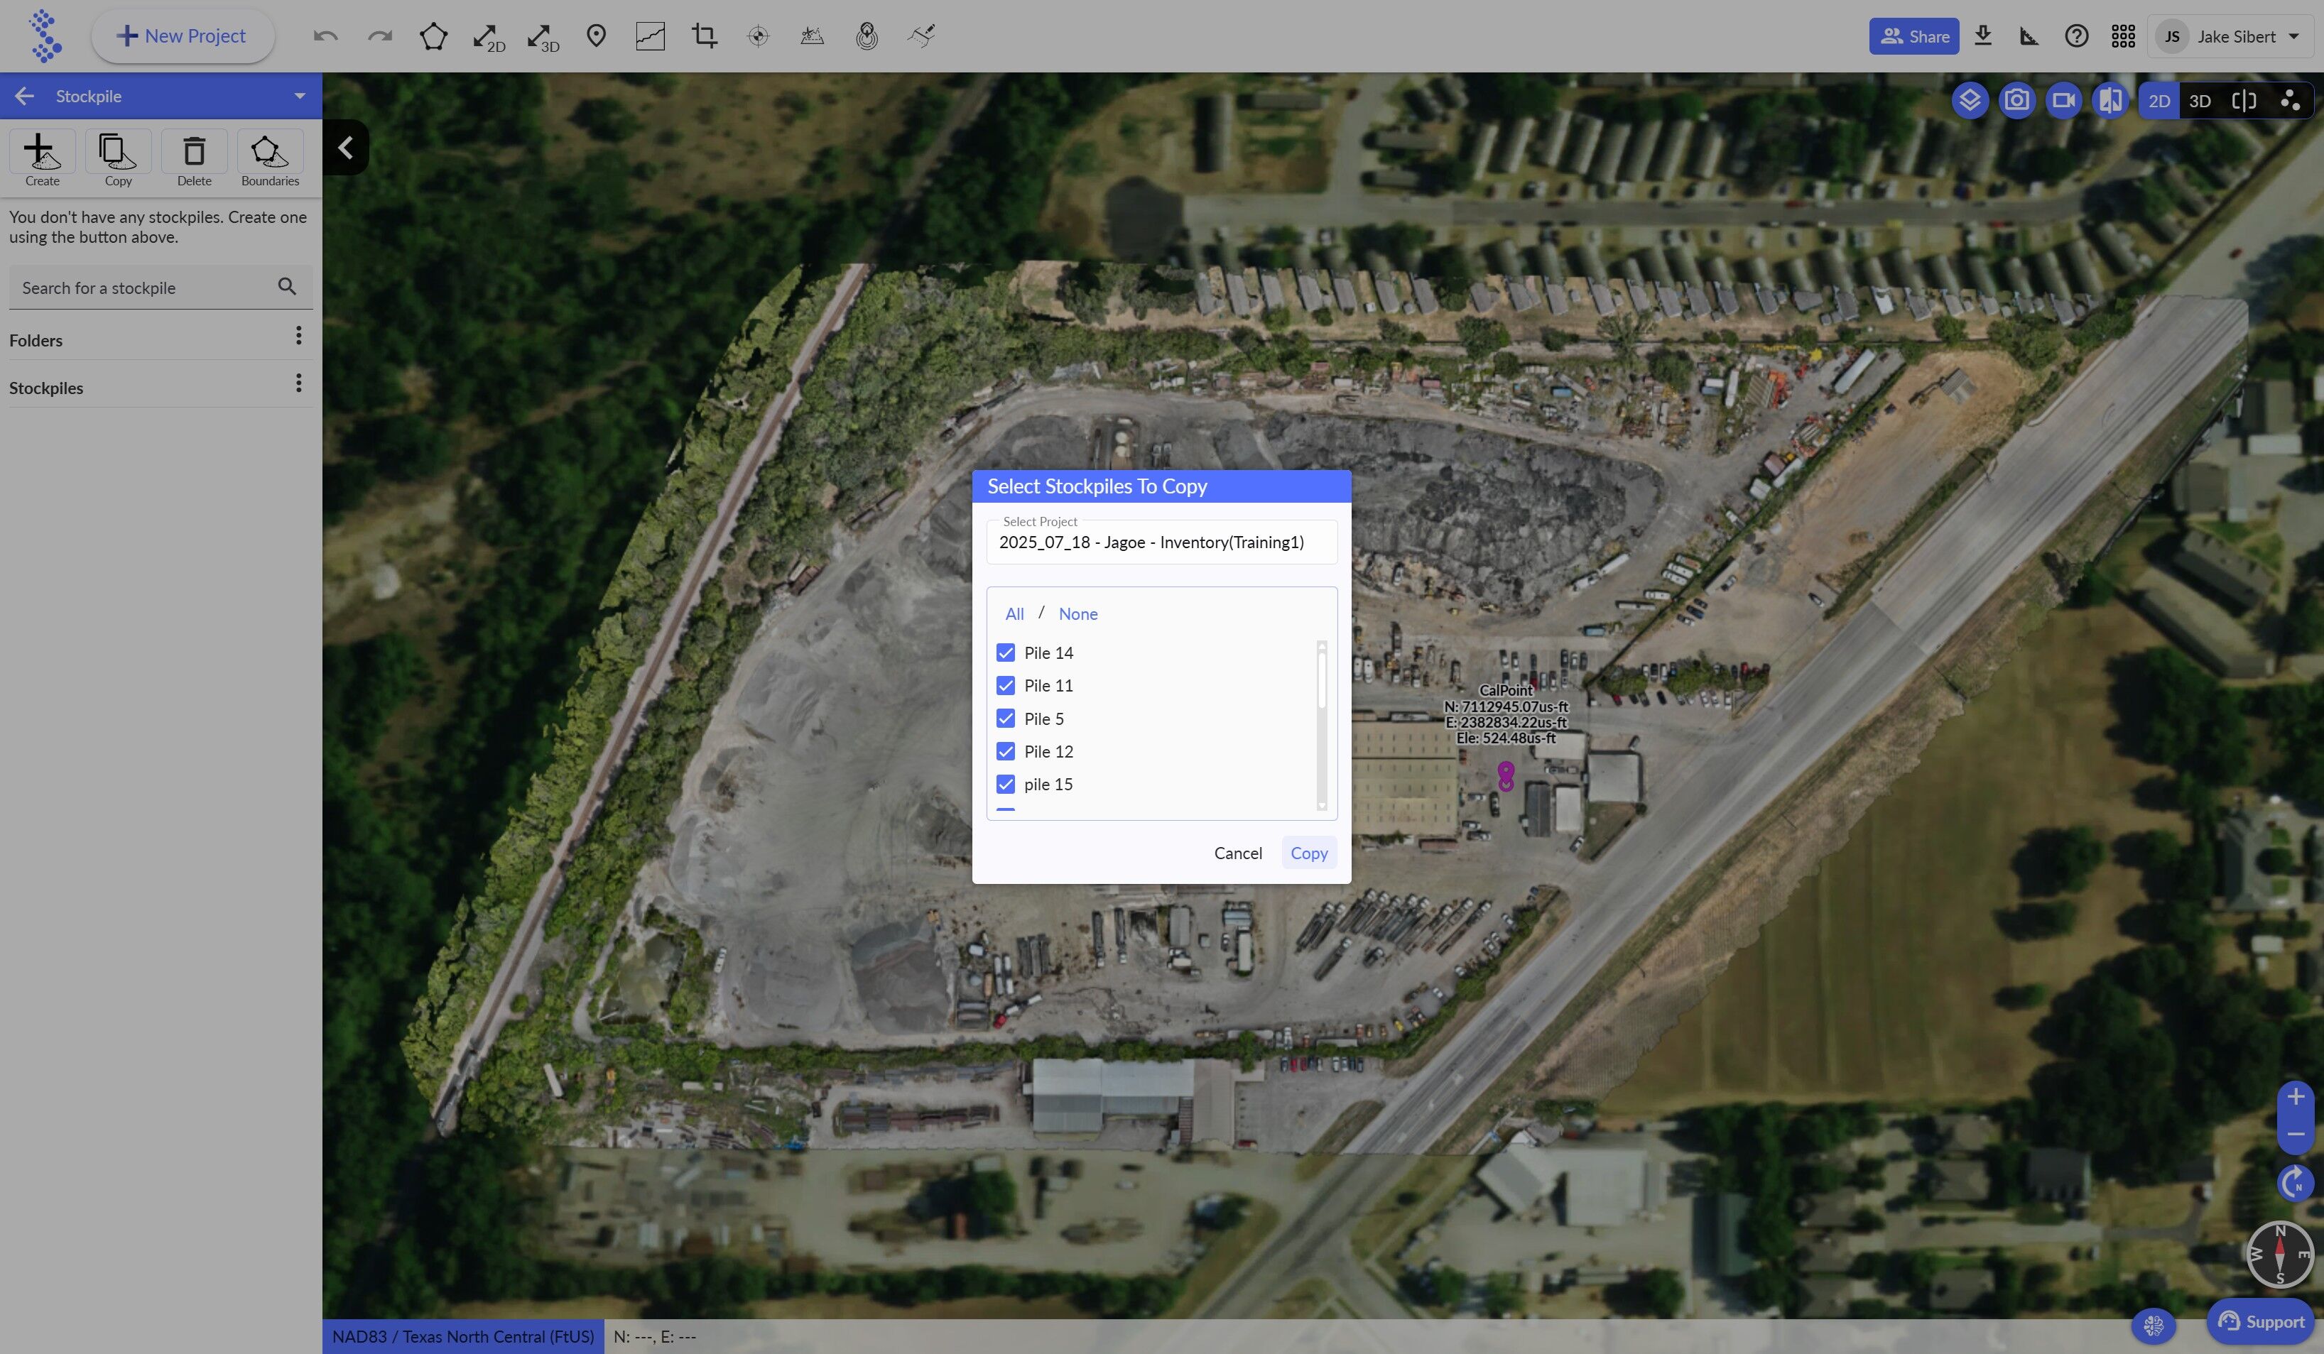The image size is (2324, 1354).
Task: Select the control point target tool
Action: (758, 36)
